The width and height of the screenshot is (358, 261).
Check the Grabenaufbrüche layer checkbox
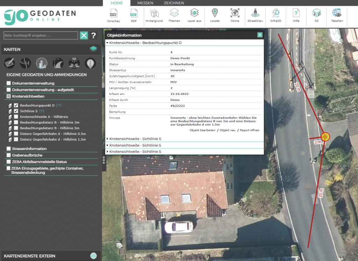point(9,155)
